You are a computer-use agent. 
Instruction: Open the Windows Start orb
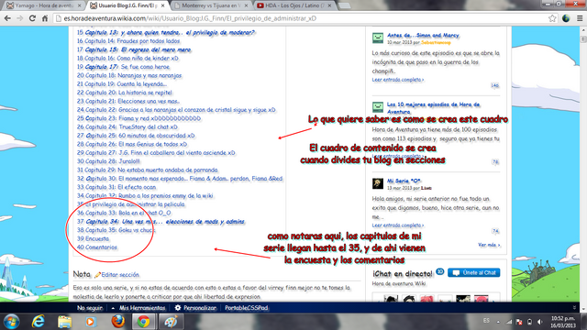(x=11, y=322)
